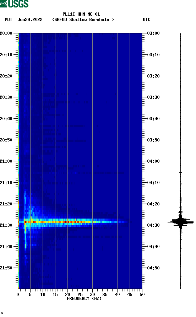Click the (SAFOD Shallow Borehole) subtitle
This screenshot has width=196, height=317.
click(83, 20)
